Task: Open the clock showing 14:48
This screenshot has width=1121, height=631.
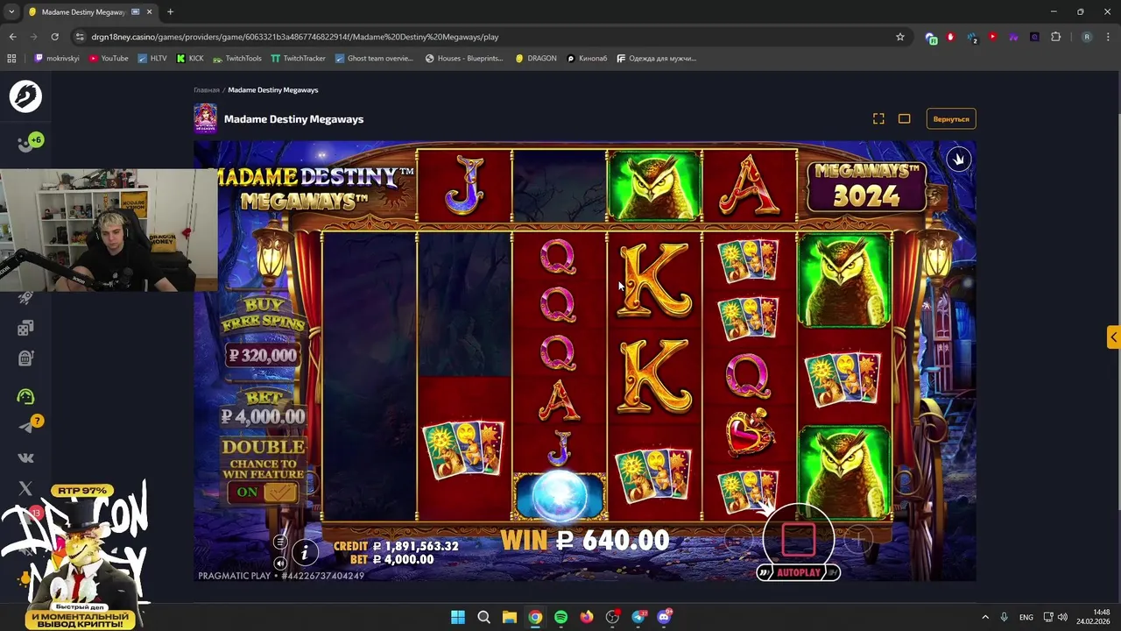Action: [x=1095, y=616]
